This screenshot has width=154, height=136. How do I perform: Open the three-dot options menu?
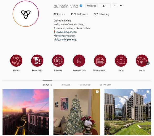click(122, 6)
